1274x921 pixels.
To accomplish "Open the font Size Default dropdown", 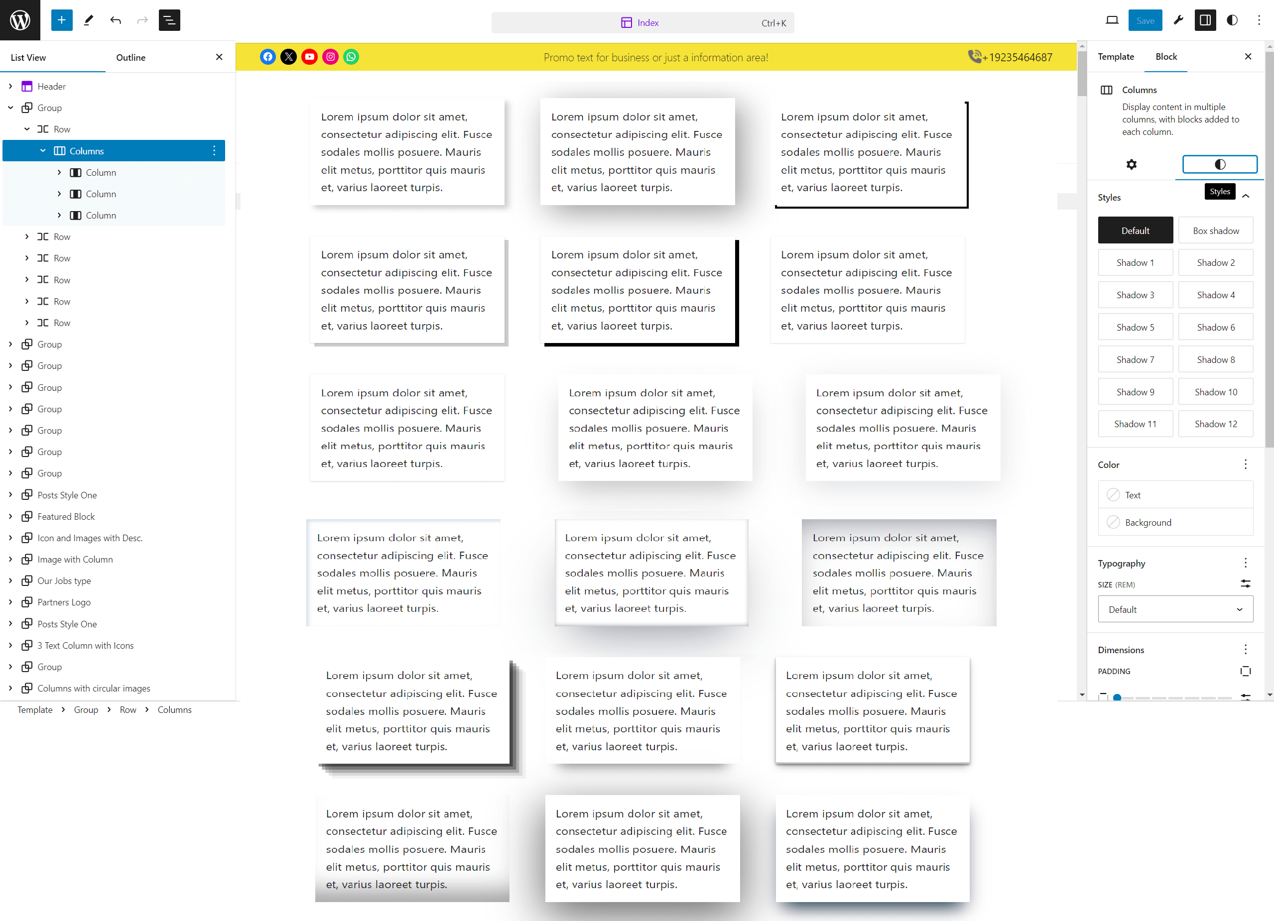I will click(1175, 609).
